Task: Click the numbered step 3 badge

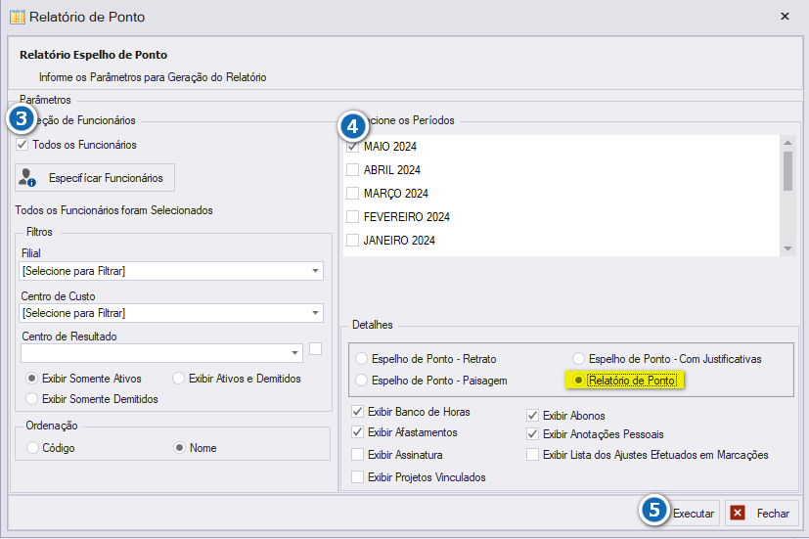Action: coord(22,119)
